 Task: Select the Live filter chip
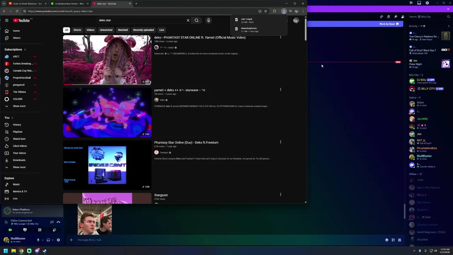click(162, 30)
